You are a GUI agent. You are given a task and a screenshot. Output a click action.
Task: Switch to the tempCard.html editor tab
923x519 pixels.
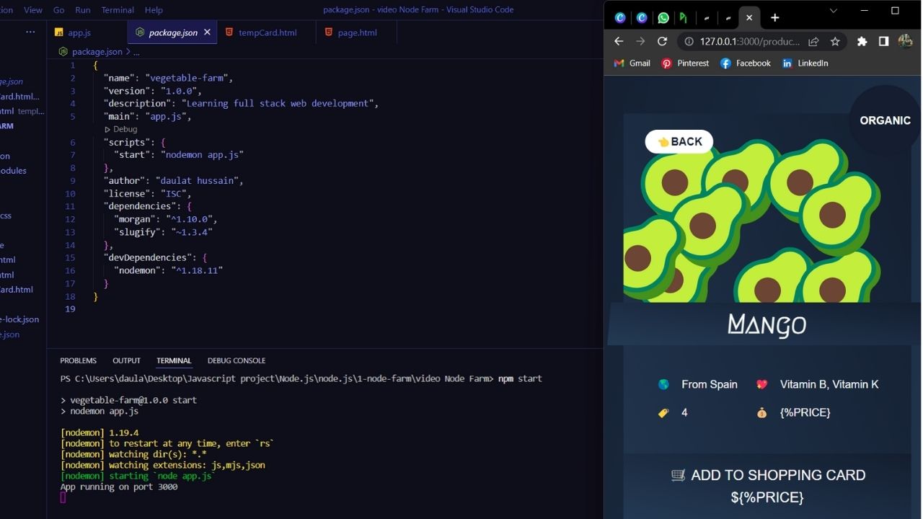[x=267, y=32]
